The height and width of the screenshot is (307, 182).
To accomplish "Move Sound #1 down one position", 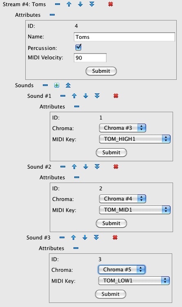I will click(86, 96).
